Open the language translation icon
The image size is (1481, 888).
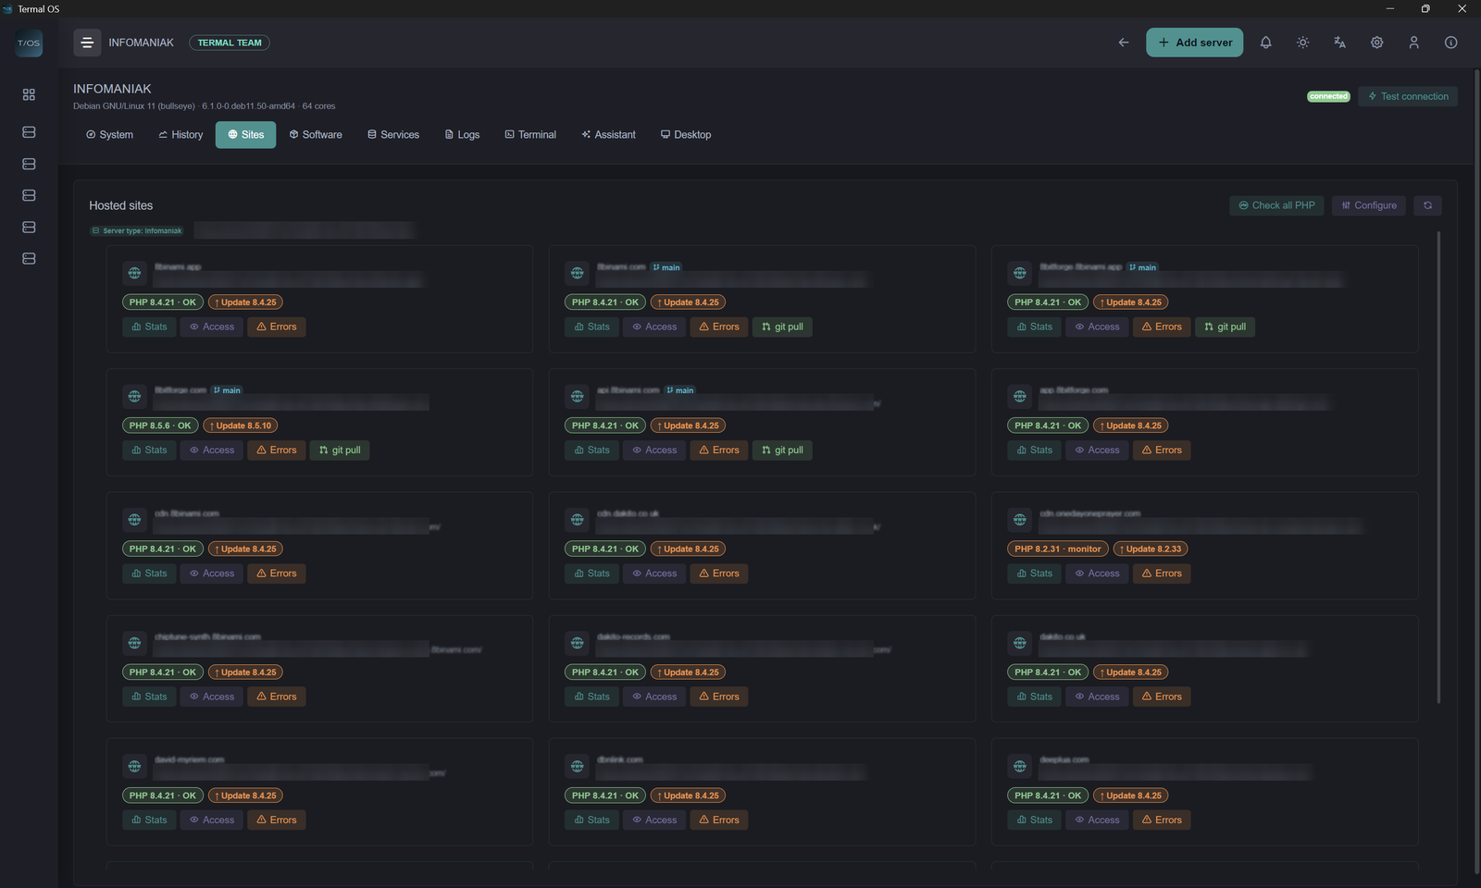click(x=1339, y=43)
